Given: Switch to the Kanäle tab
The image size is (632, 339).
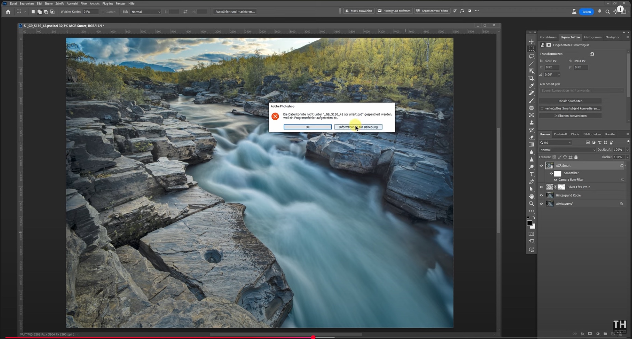Looking at the screenshot, I should click(610, 134).
